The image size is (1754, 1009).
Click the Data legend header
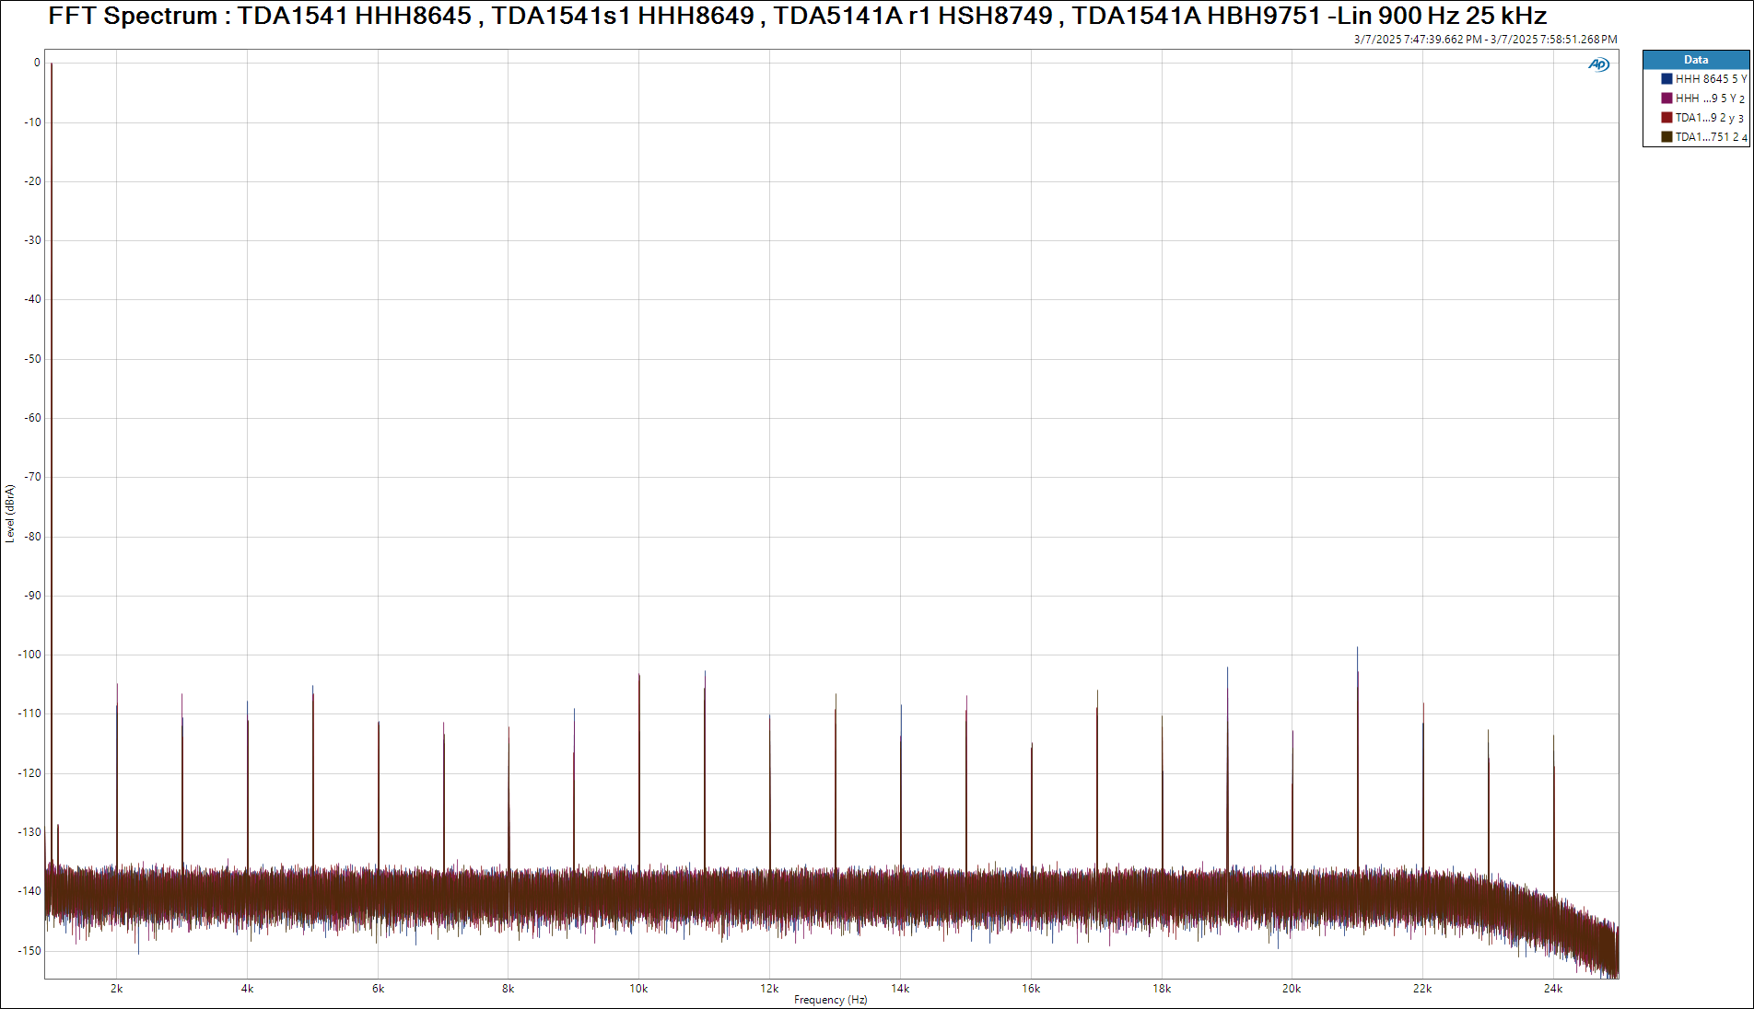1695,60
